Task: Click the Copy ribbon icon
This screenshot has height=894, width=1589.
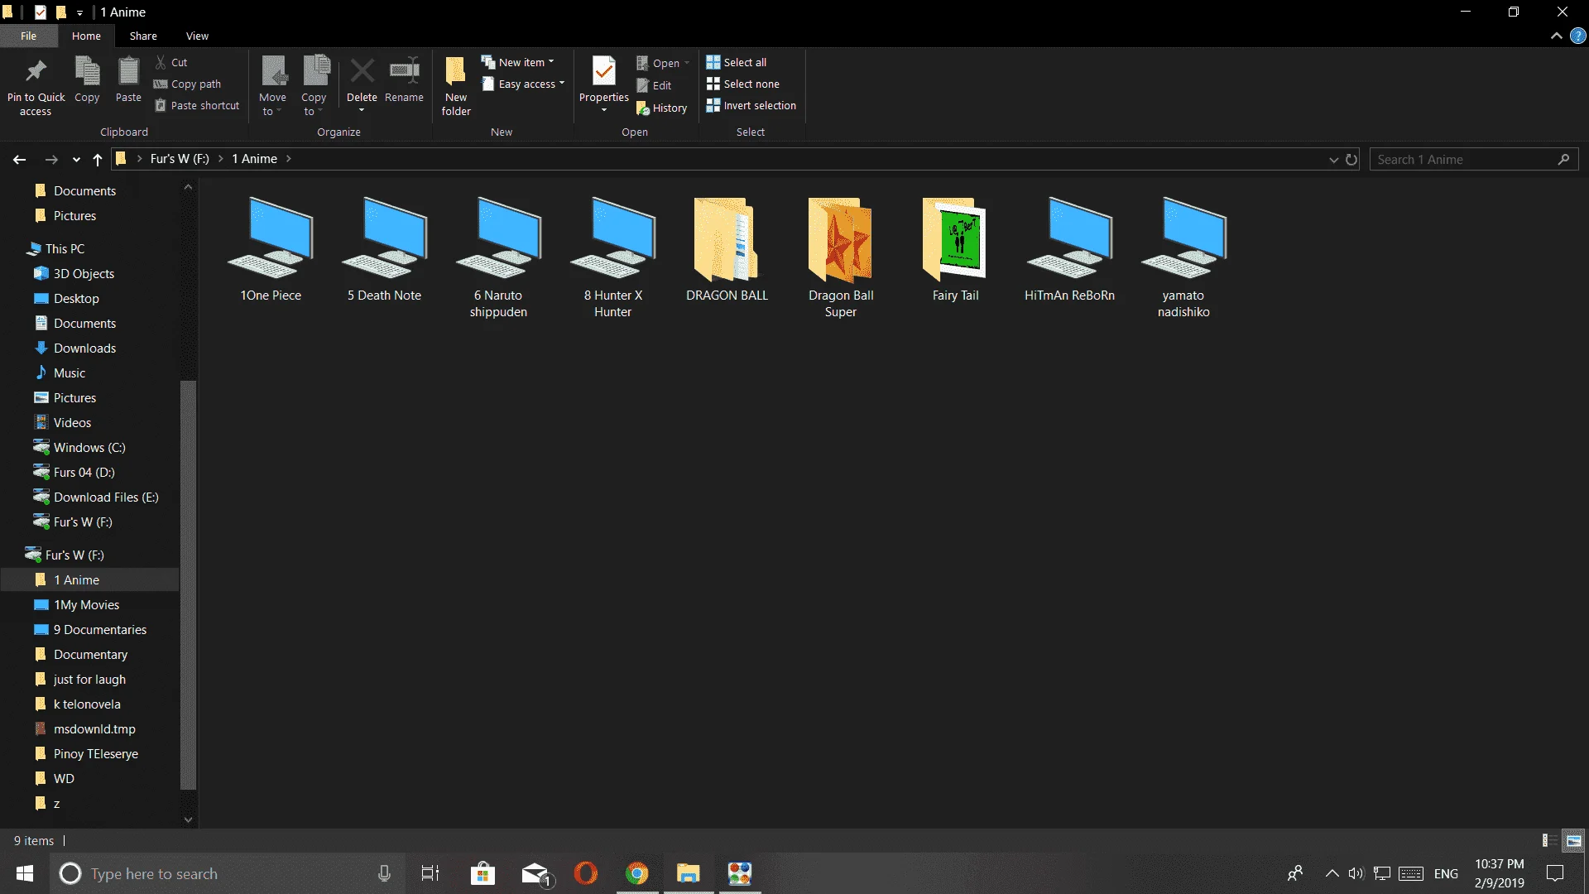Action: click(x=87, y=71)
